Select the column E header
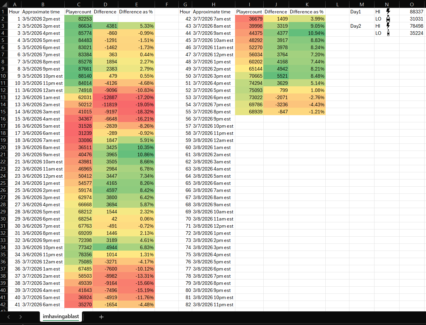Image resolution: width=426 pixels, height=325 pixels. (x=136, y=4)
